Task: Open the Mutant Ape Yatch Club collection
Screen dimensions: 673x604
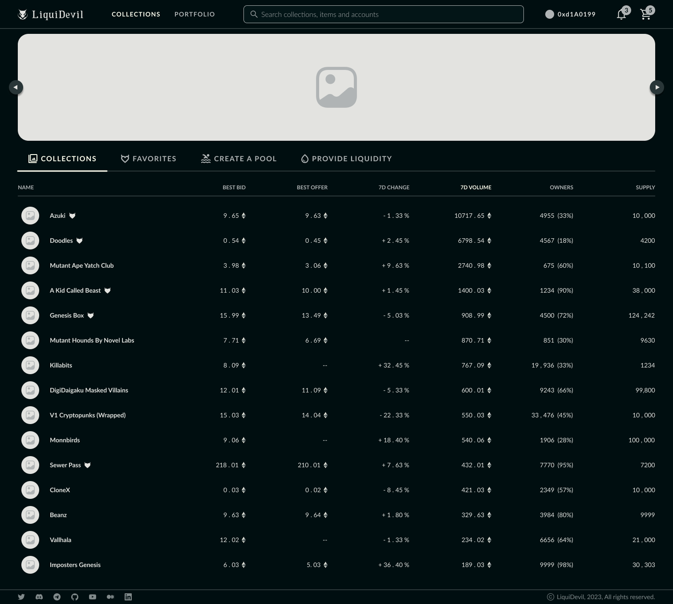Action: coord(82,265)
